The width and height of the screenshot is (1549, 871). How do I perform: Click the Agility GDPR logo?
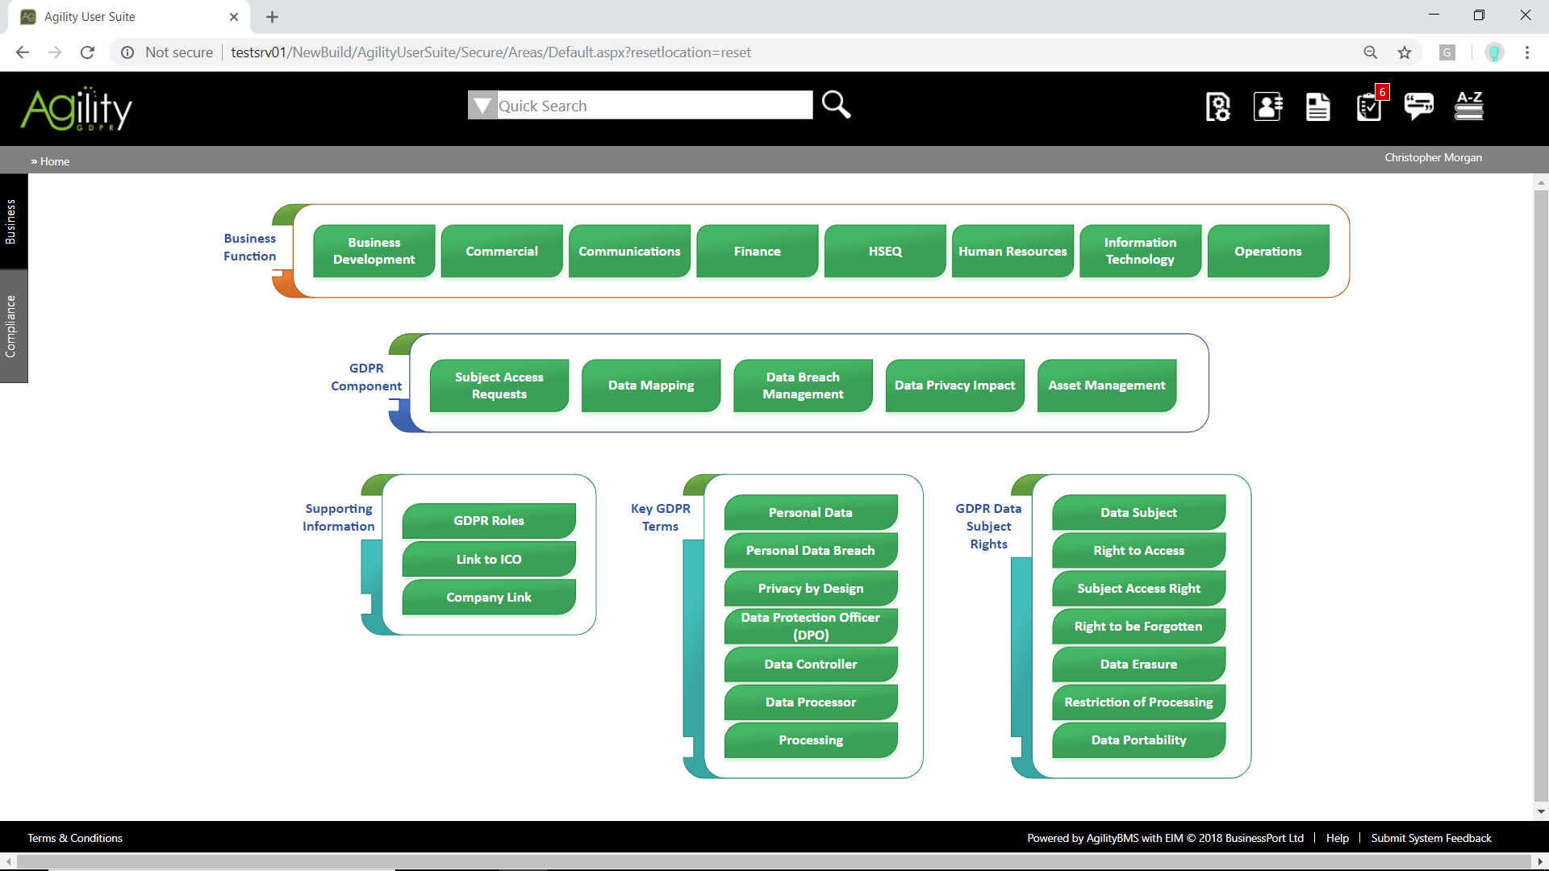coord(77,109)
